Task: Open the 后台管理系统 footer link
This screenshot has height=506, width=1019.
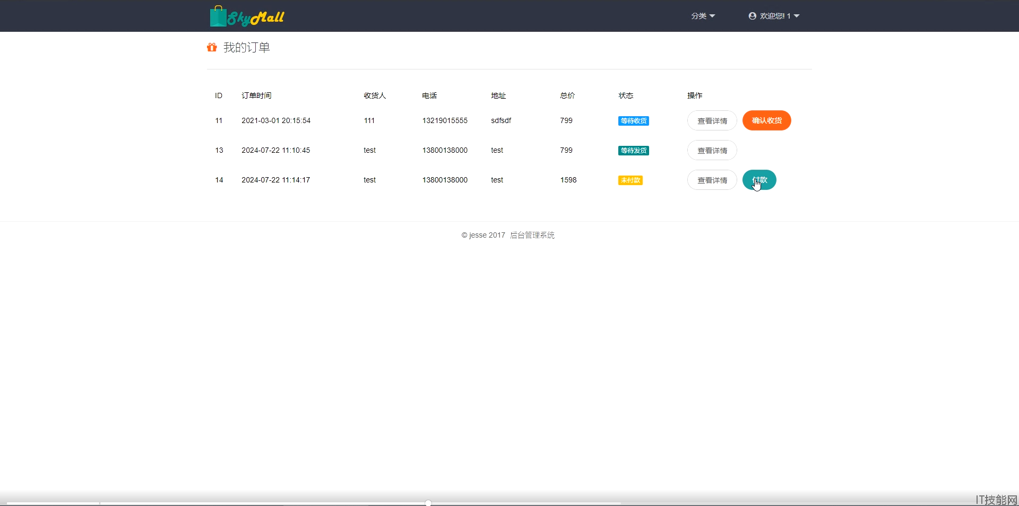Action: point(532,235)
